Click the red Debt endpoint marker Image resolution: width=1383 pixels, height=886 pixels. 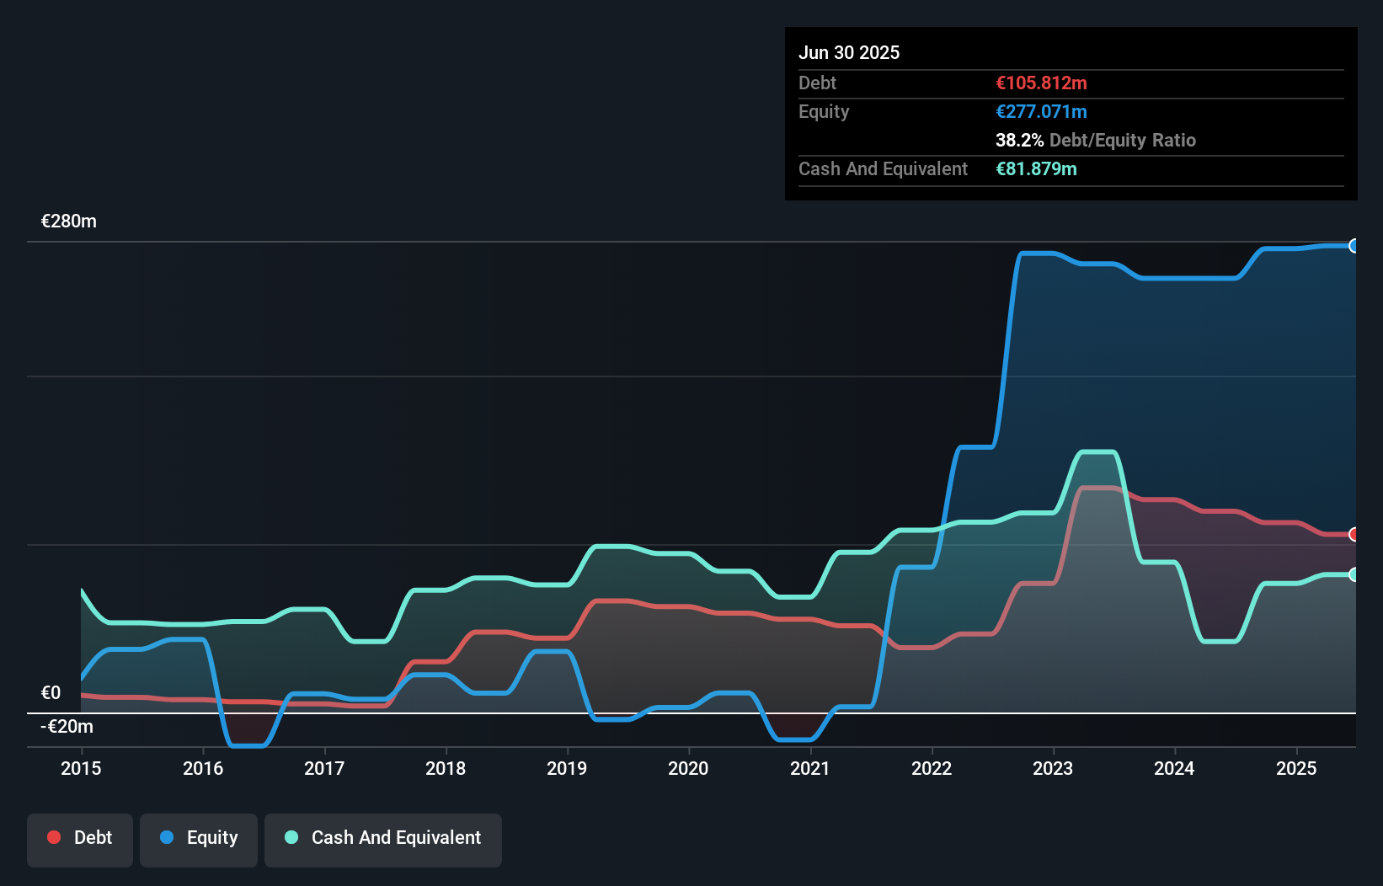pos(1354,534)
